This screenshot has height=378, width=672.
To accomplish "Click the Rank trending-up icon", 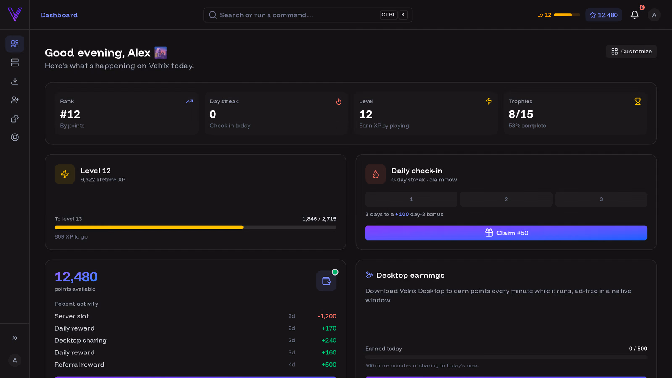I will click(x=189, y=101).
